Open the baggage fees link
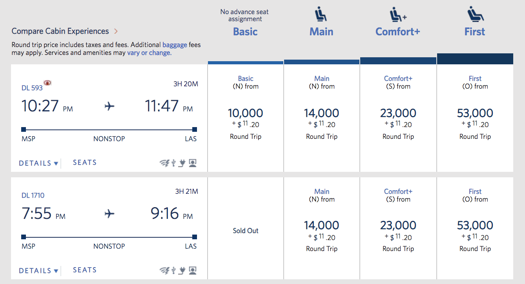The image size is (525, 284). (174, 44)
